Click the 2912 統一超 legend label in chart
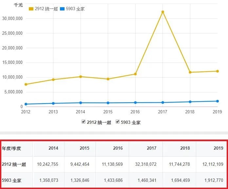This screenshot has width=228, height=189. point(46,9)
